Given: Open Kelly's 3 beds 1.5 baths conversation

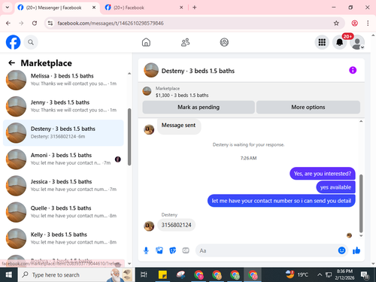Looking at the screenshot, I should (63, 238).
